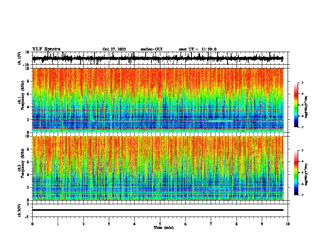Click the time axis tick label "8"
The height and width of the screenshot is (251, 324).
[236, 224]
